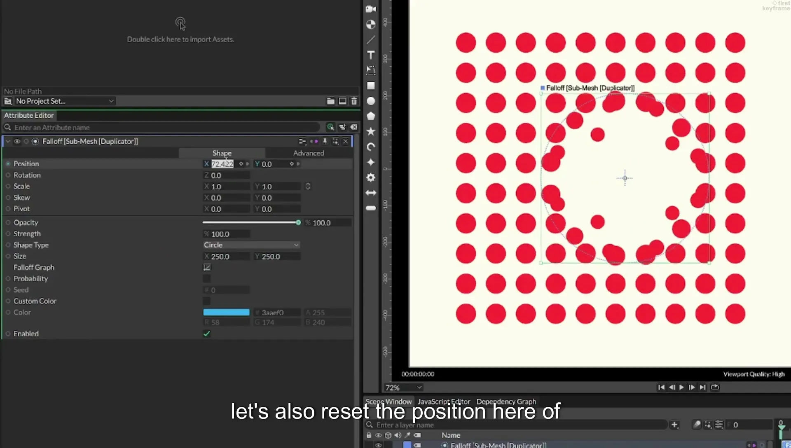Select the Super Ellipse four-point star tool
Viewport: 791px width, 448px height.
[x=371, y=162]
